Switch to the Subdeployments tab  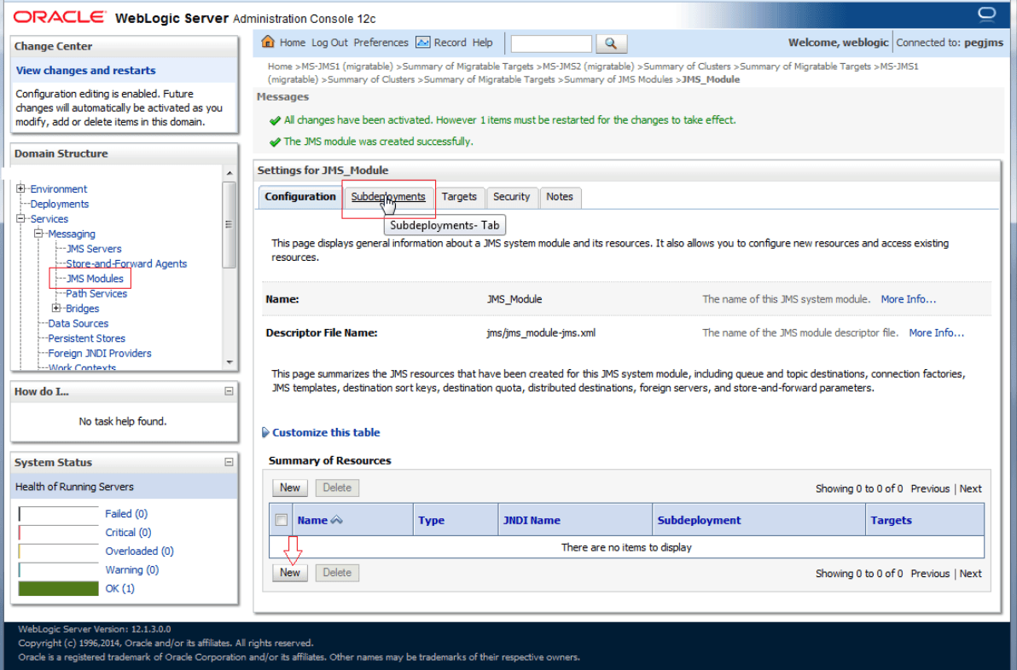click(389, 197)
